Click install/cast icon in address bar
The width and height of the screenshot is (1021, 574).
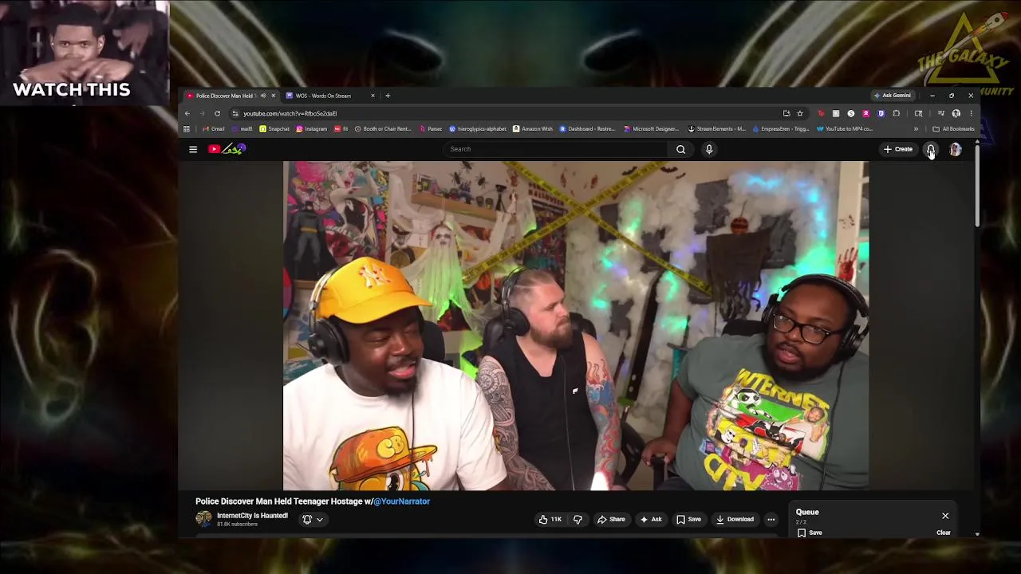click(786, 113)
